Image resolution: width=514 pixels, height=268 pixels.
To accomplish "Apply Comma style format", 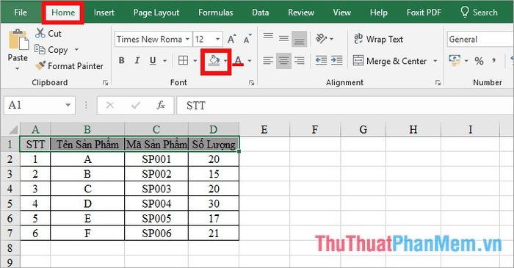I will 493,61.
